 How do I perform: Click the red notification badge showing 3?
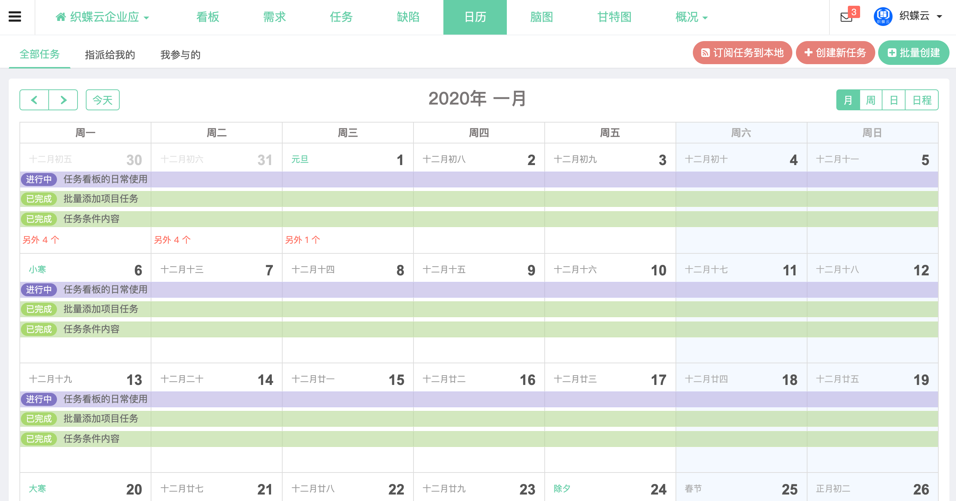pyautogui.click(x=854, y=12)
